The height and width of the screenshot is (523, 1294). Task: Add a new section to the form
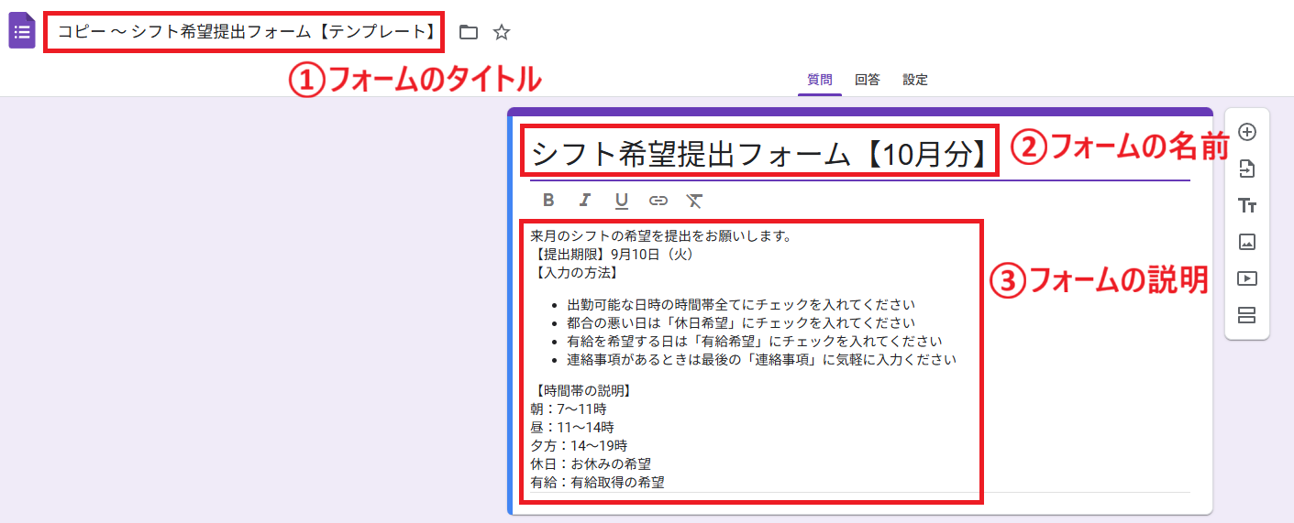click(x=1246, y=315)
